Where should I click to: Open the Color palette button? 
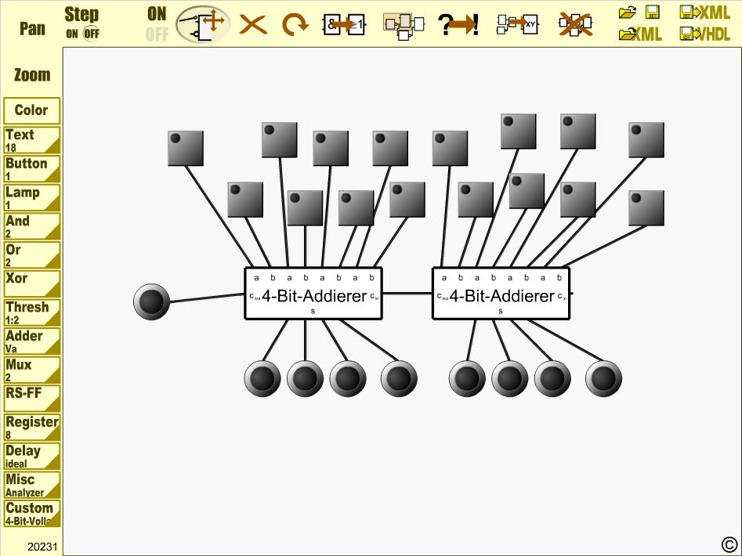tap(31, 110)
